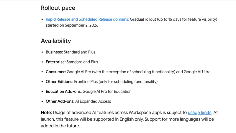Click the Other Editions: label
The width and height of the screenshot is (236, 133).
60,82
